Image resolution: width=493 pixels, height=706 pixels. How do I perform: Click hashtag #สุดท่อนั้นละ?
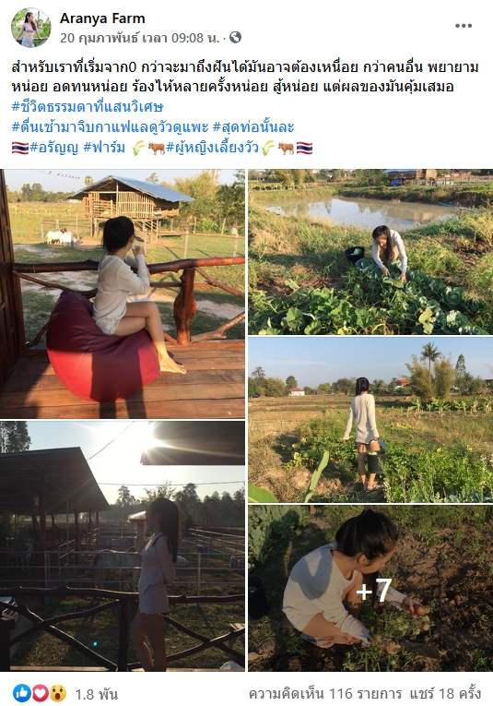(x=253, y=127)
